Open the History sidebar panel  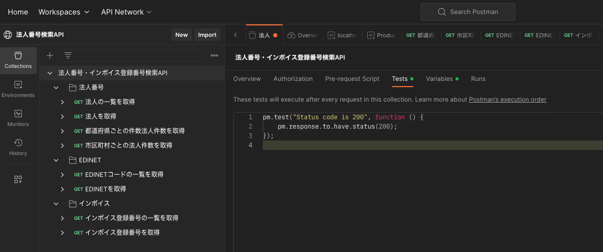coord(19,147)
